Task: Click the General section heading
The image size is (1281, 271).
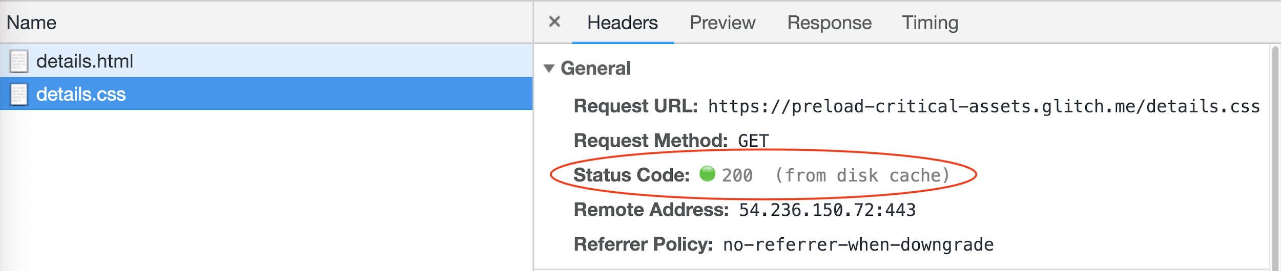Action: 595,69
